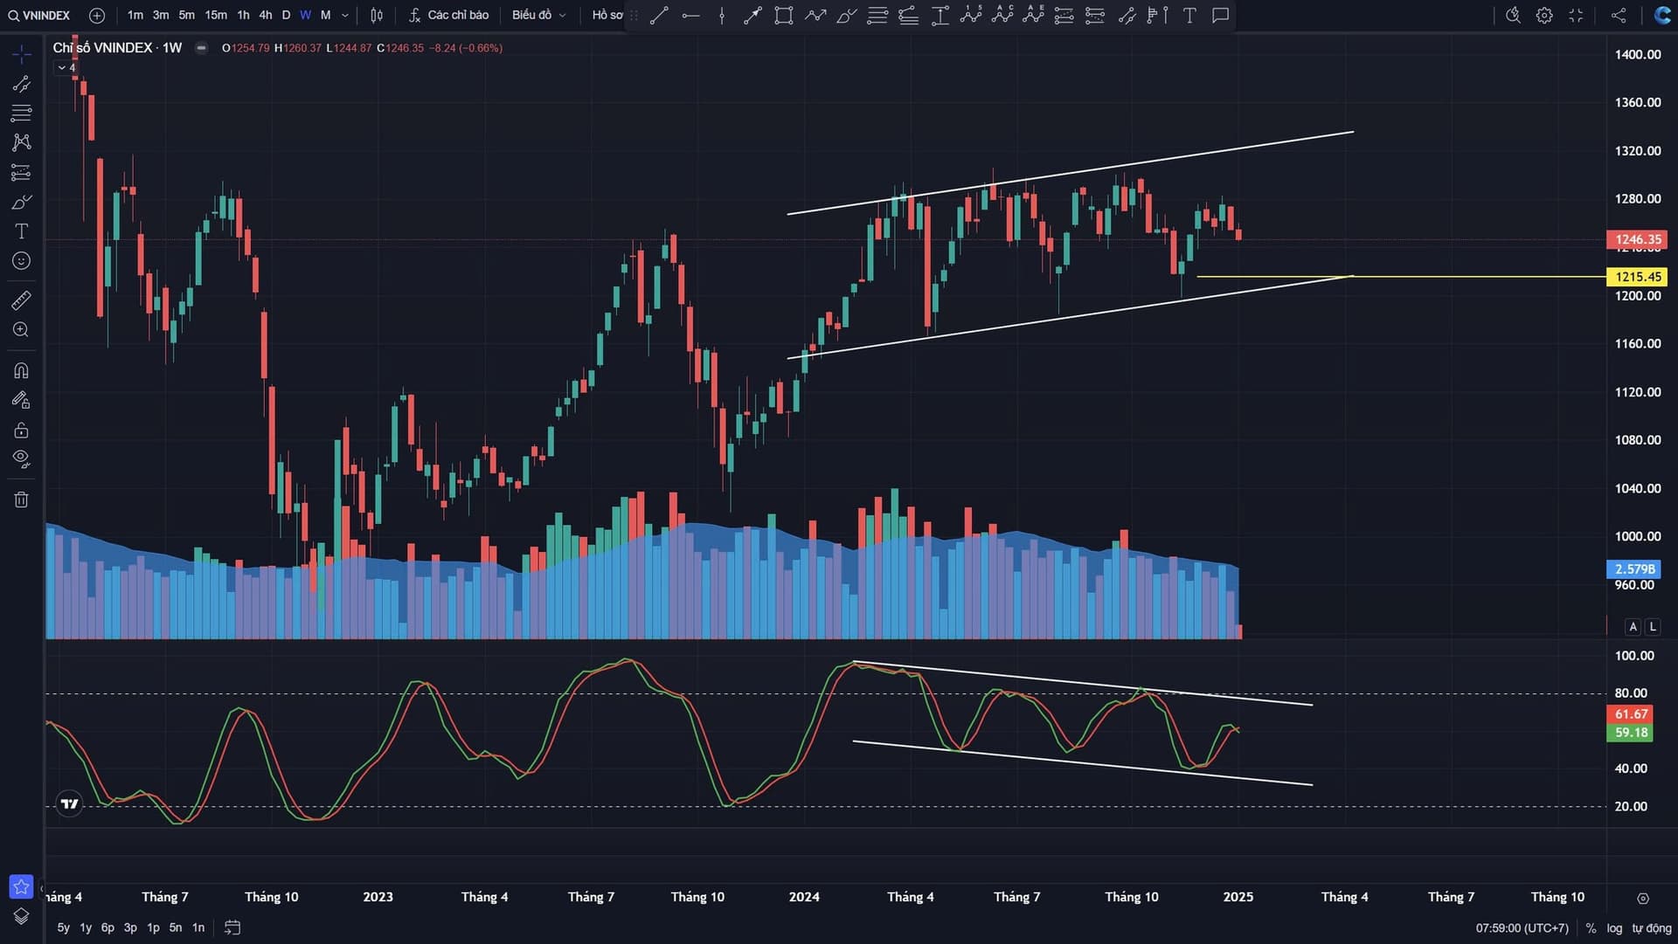
Task: Toggle log scale at bottom right
Action: click(1613, 928)
